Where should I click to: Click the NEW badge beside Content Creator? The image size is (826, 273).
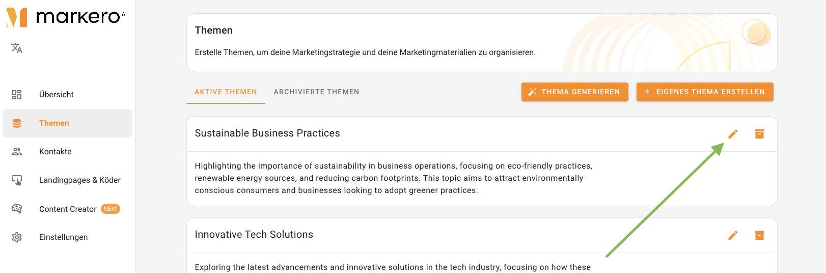point(111,209)
